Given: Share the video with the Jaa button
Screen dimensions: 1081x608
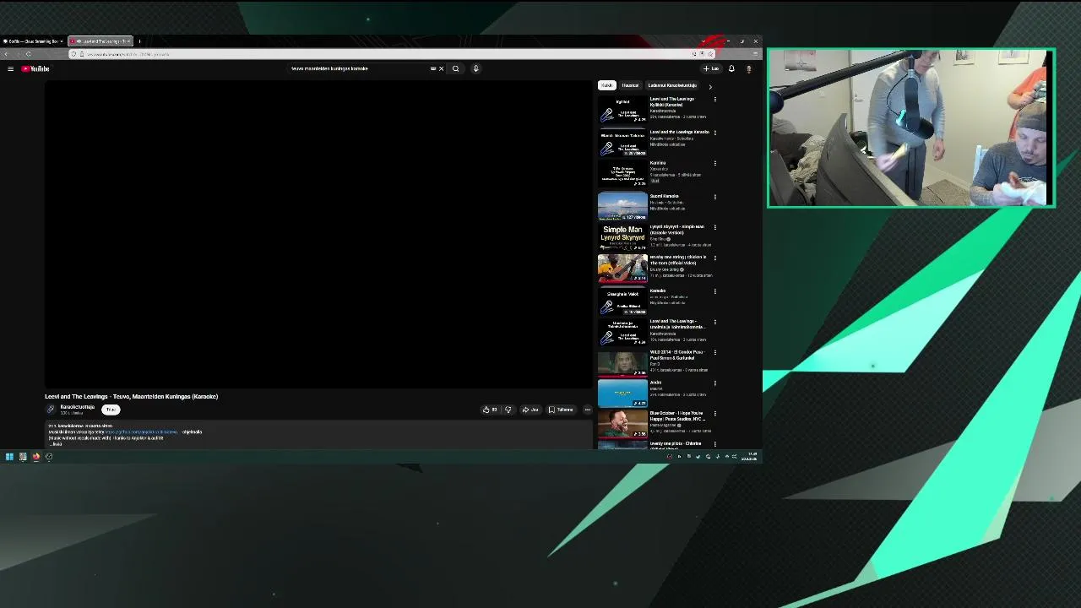Looking at the screenshot, I should pos(530,410).
